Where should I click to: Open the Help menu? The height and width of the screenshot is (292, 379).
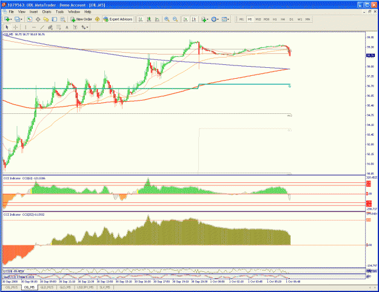pos(87,12)
